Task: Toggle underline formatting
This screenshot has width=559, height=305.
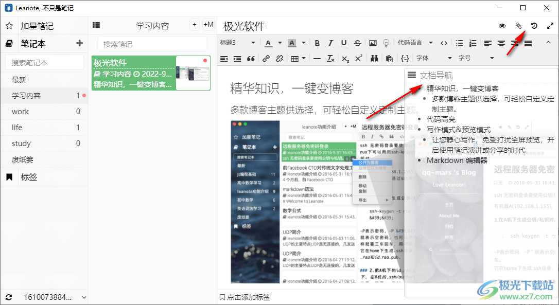Action: click(x=344, y=43)
